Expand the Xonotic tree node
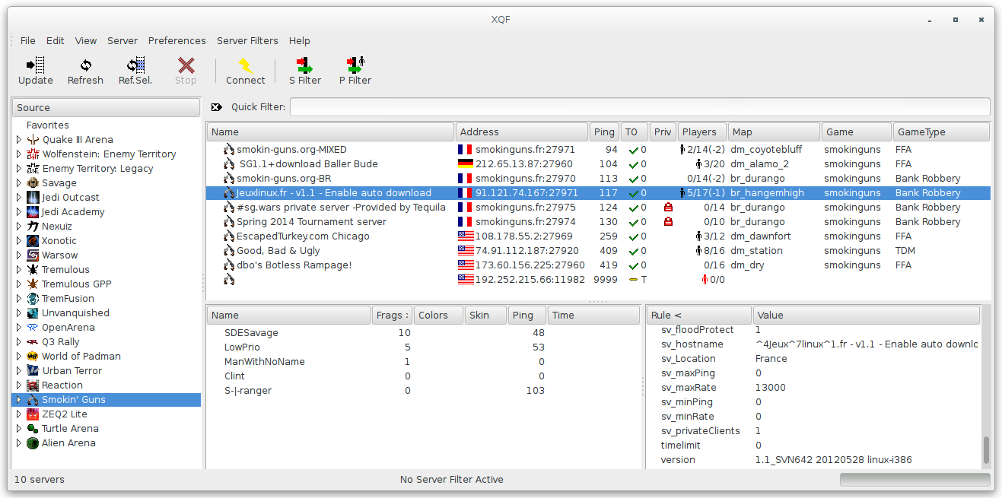The image size is (1002, 498). tap(19, 241)
